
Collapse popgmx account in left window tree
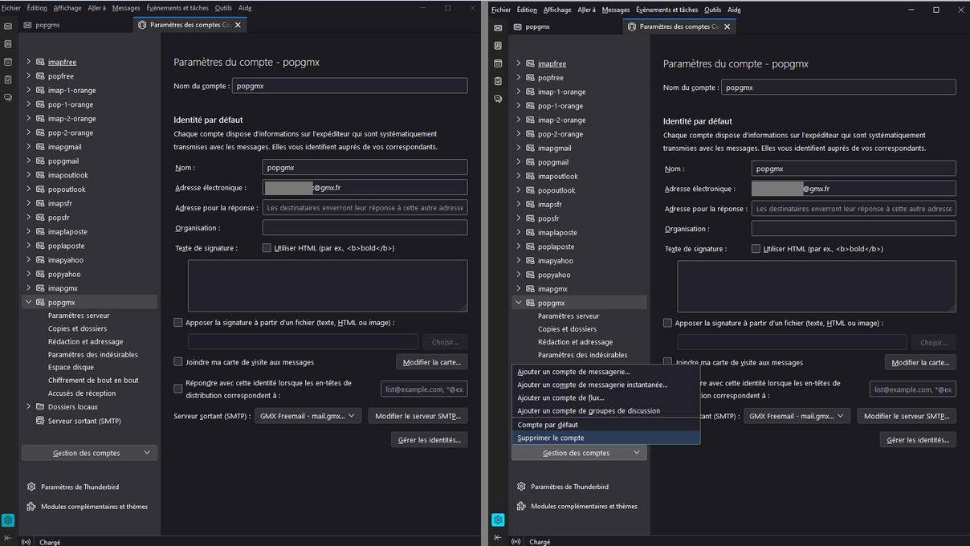28,303
